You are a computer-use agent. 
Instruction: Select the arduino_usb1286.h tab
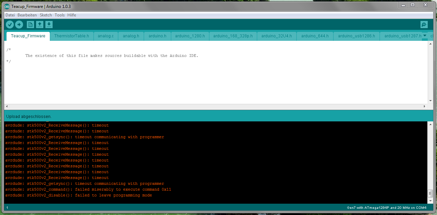357,36
